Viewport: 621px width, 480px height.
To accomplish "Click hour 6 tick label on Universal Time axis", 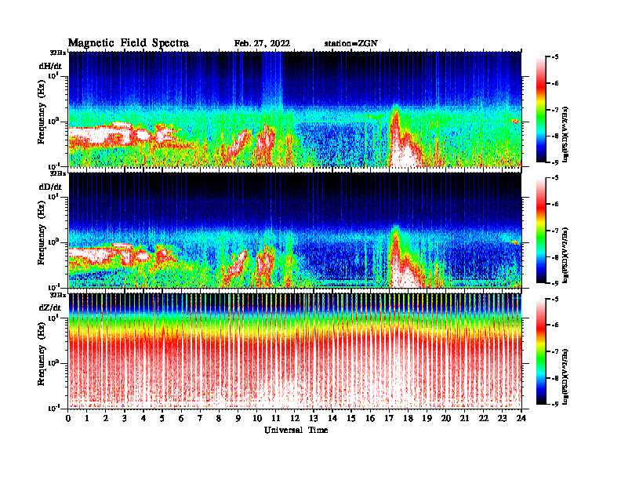I will click(x=181, y=419).
